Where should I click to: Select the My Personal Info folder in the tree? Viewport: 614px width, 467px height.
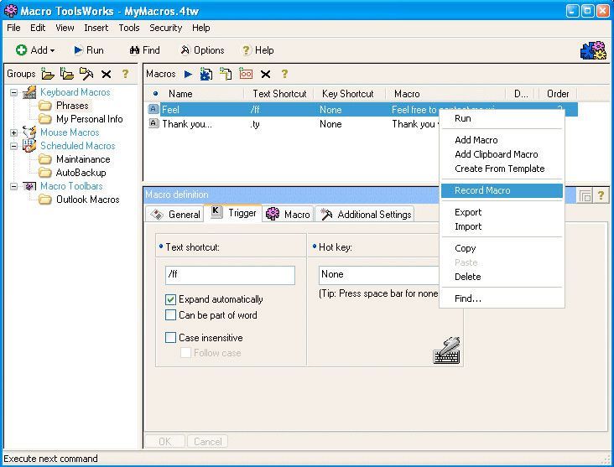(x=89, y=119)
